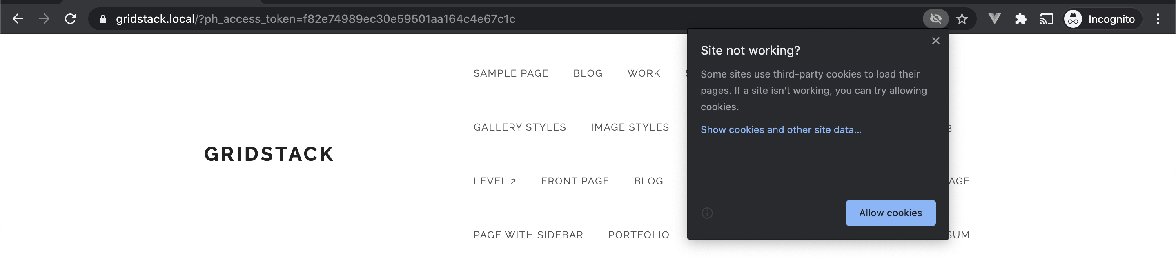The height and width of the screenshot is (262, 1176).
Task: Click the browser forward arrow
Action: [44, 19]
